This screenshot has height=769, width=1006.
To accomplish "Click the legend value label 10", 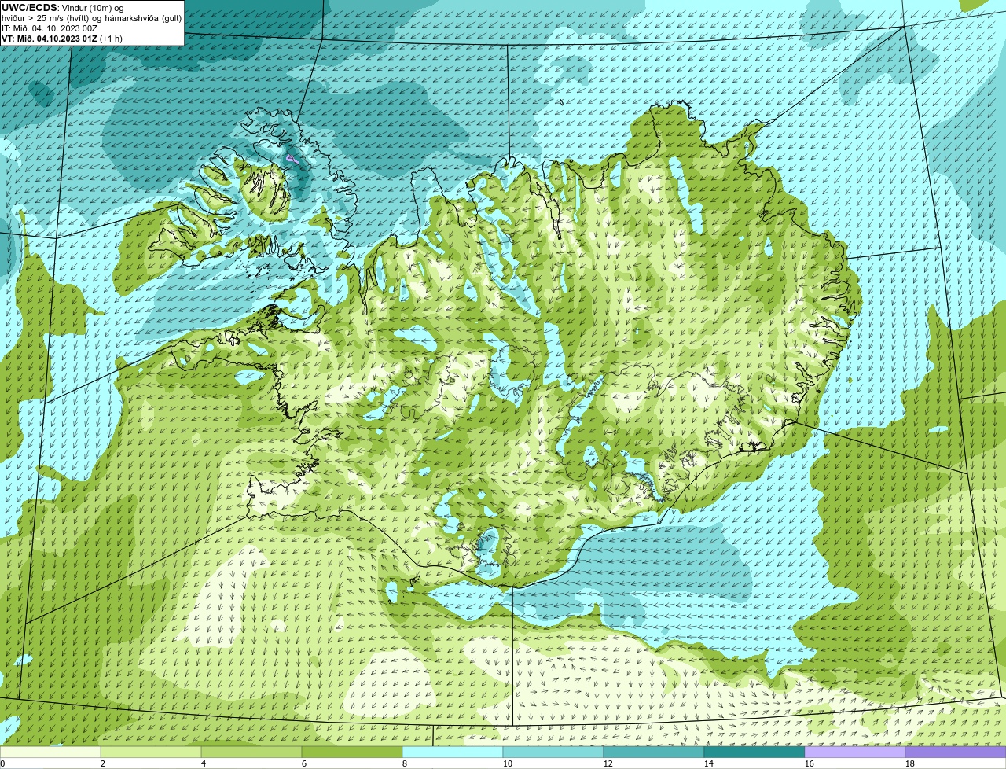I will click(508, 763).
